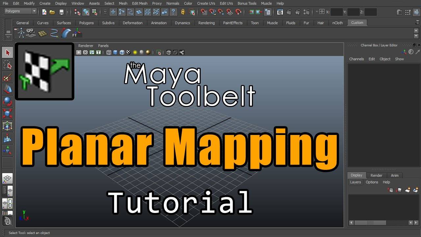Activate the Move tool cone icon

pyautogui.click(x=8, y=89)
